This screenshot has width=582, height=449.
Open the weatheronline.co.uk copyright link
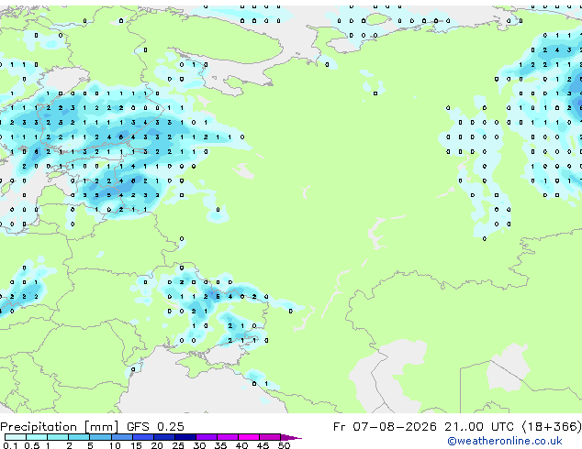505,442
